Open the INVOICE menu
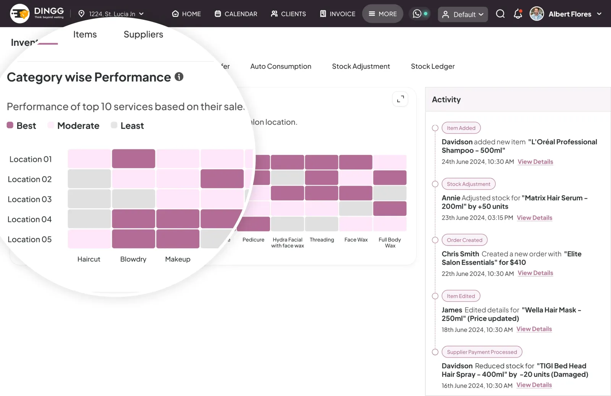This screenshot has height=396, width=611. coord(338,14)
